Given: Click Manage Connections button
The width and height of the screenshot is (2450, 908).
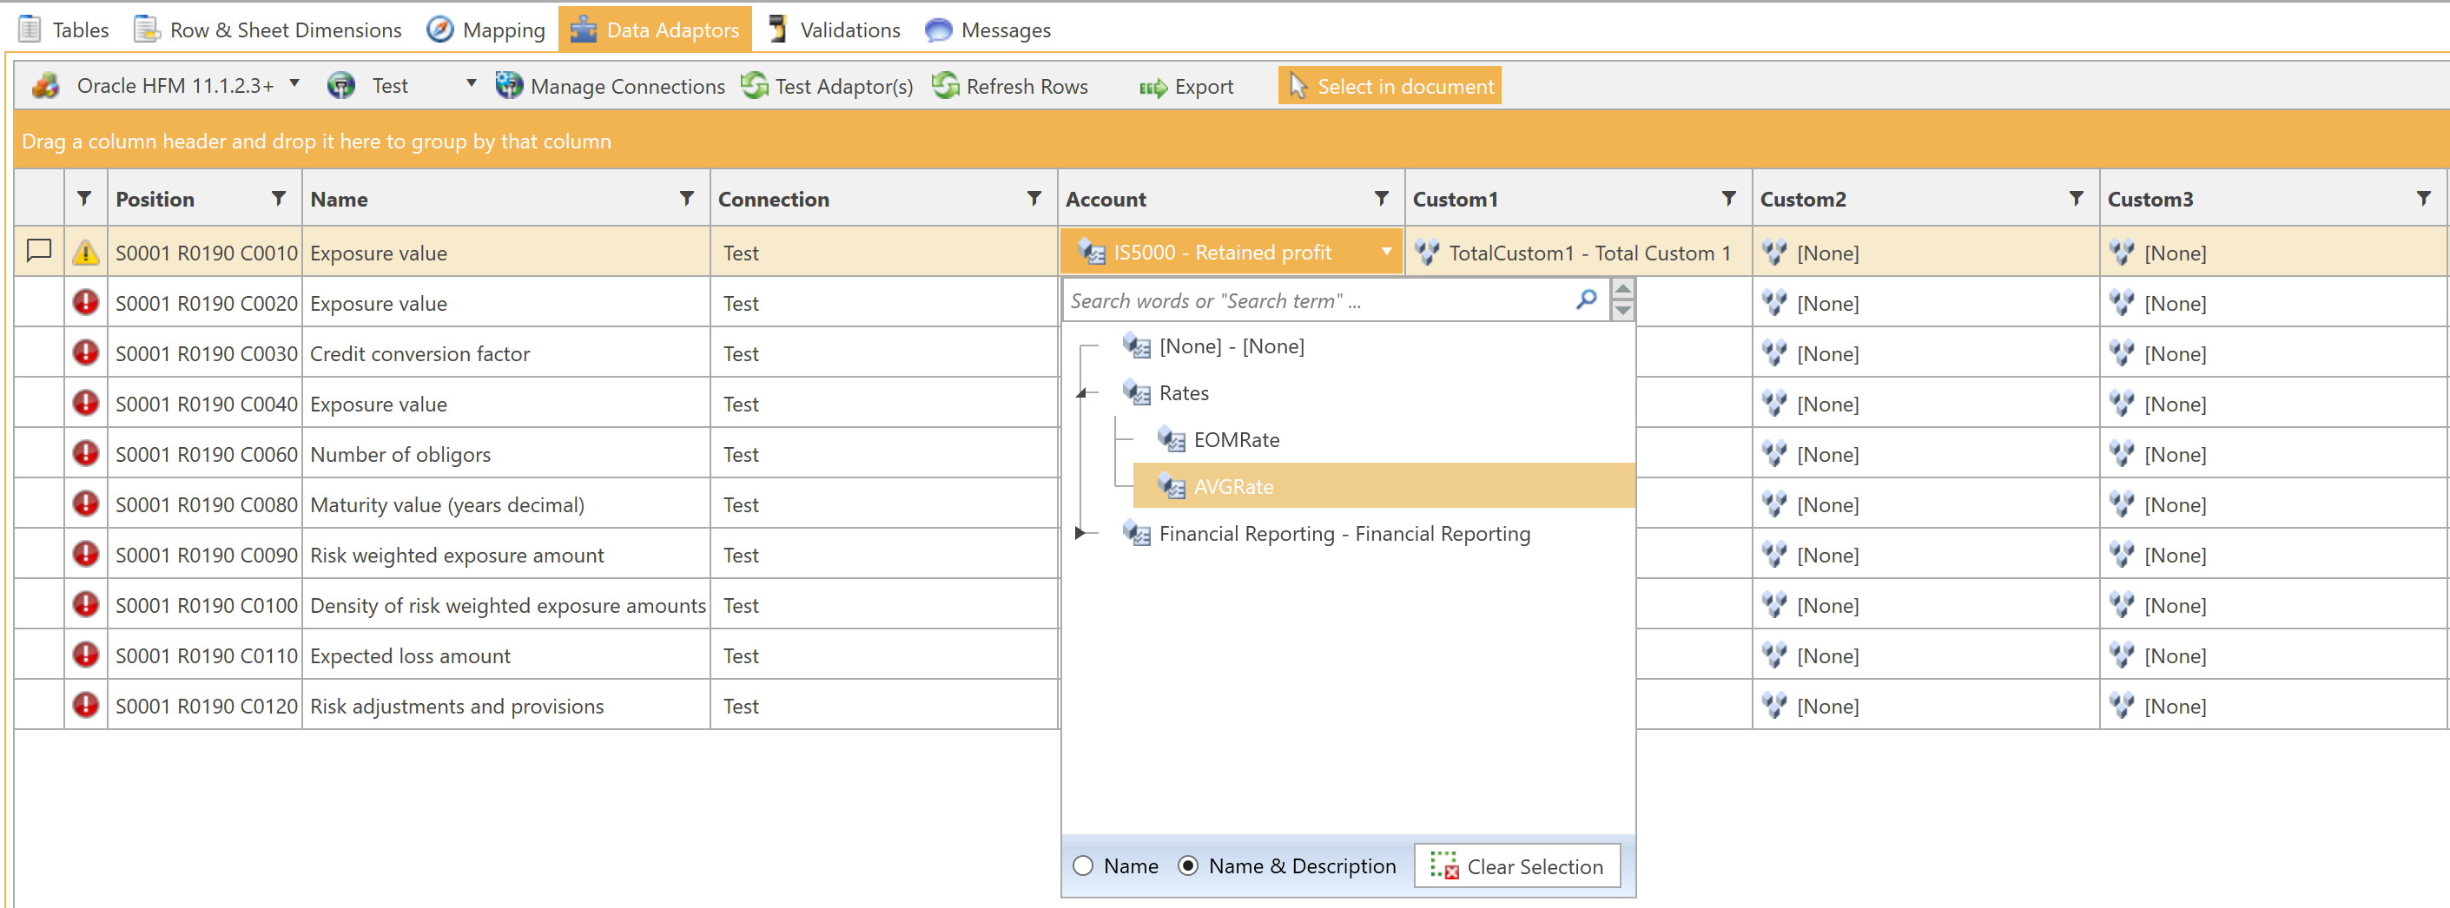Looking at the screenshot, I should (610, 86).
